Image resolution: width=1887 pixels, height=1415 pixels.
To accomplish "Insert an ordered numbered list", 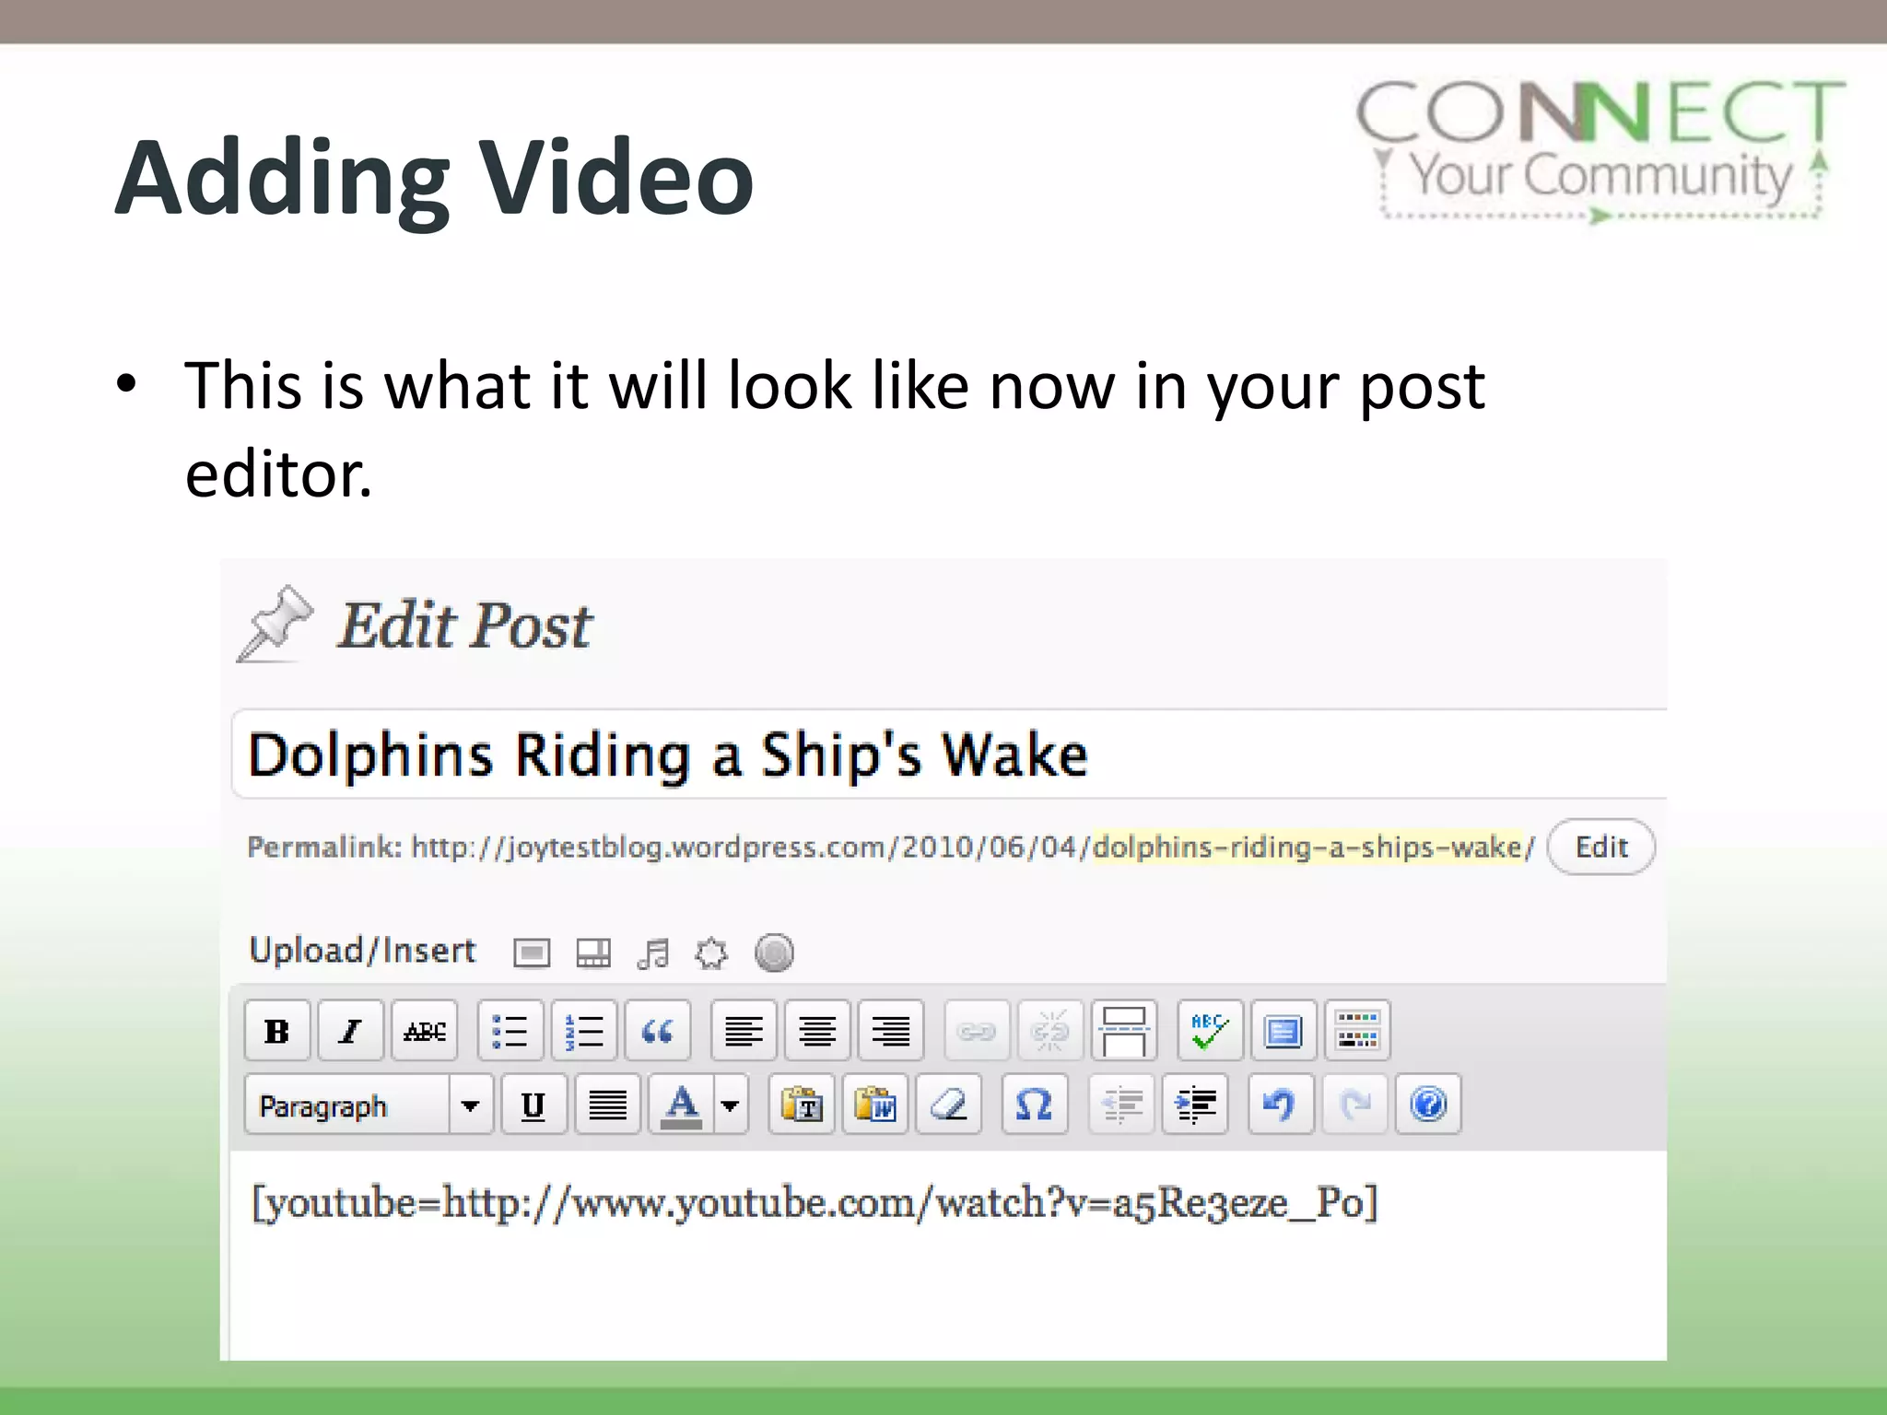I will coord(584,1031).
